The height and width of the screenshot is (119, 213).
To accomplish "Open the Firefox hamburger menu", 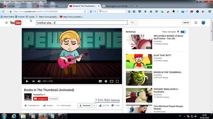I will click(x=210, y=12).
